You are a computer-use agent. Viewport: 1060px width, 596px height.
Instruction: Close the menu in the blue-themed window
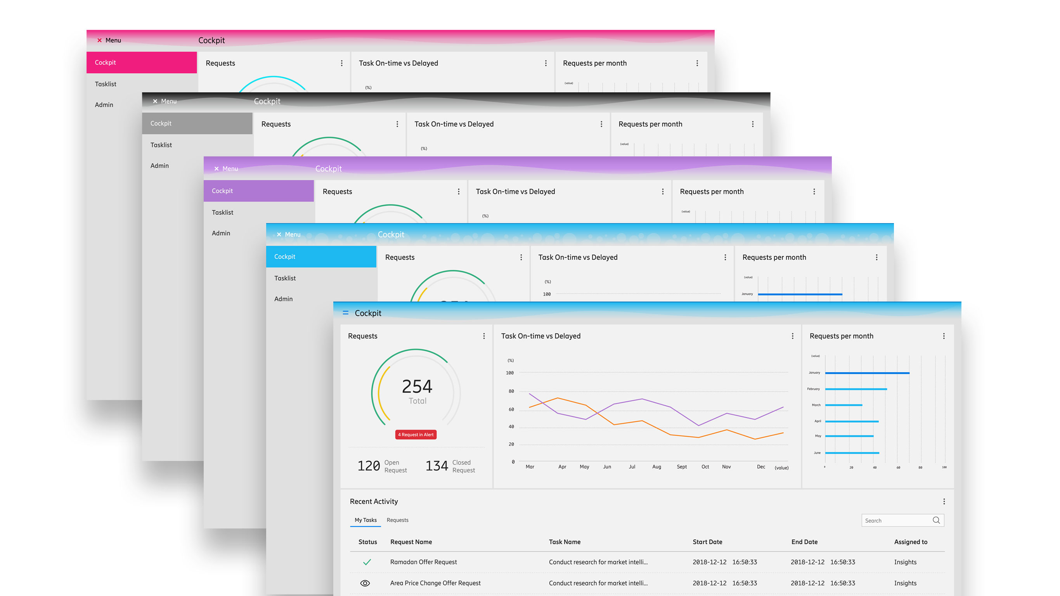[x=279, y=235]
